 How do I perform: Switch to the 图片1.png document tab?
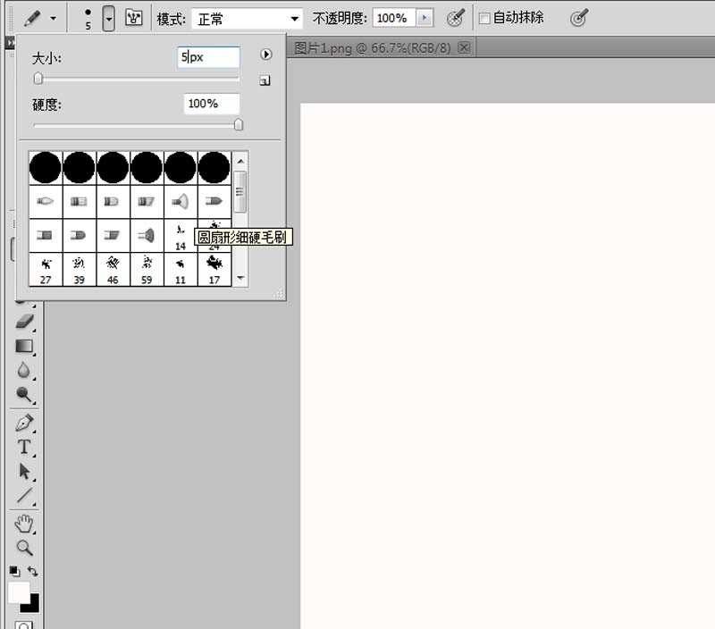point(374,48)
